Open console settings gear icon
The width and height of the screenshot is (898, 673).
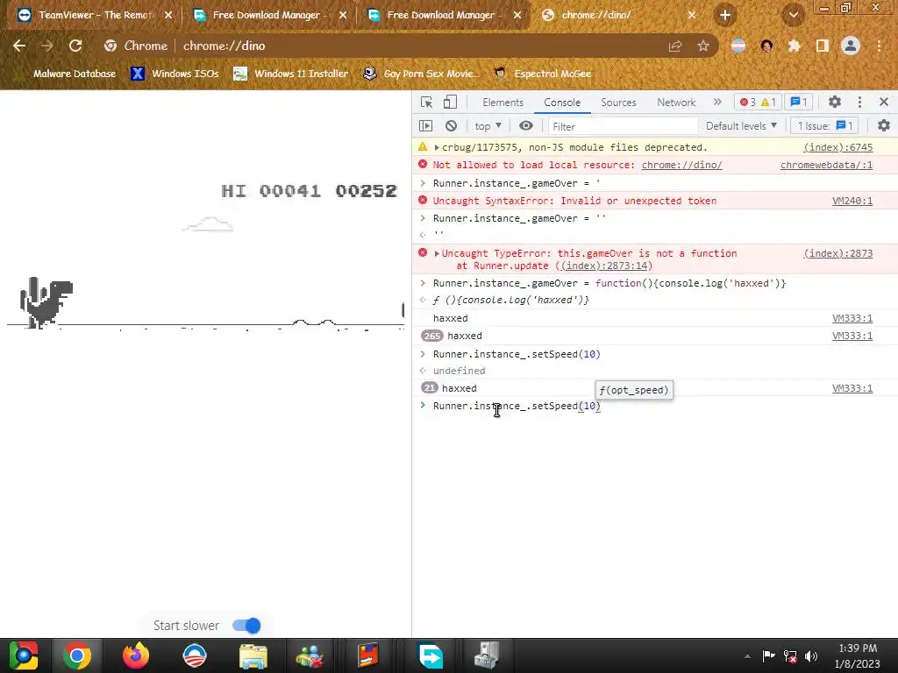(x=884, y=125)
